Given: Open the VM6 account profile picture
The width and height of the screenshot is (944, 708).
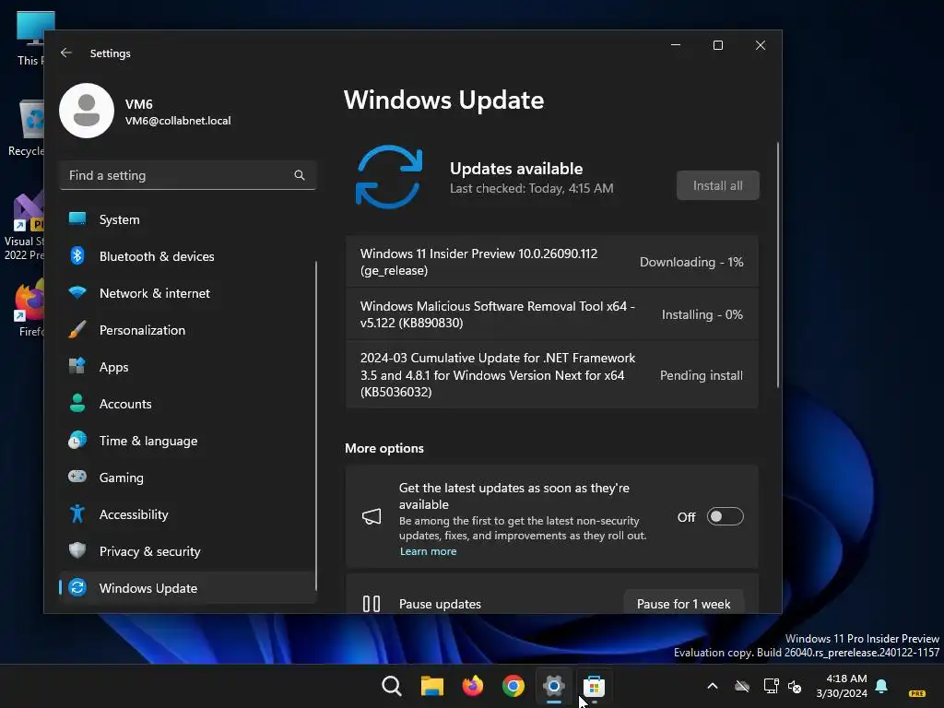Looking at the screenshot, I should click(87, 111).
